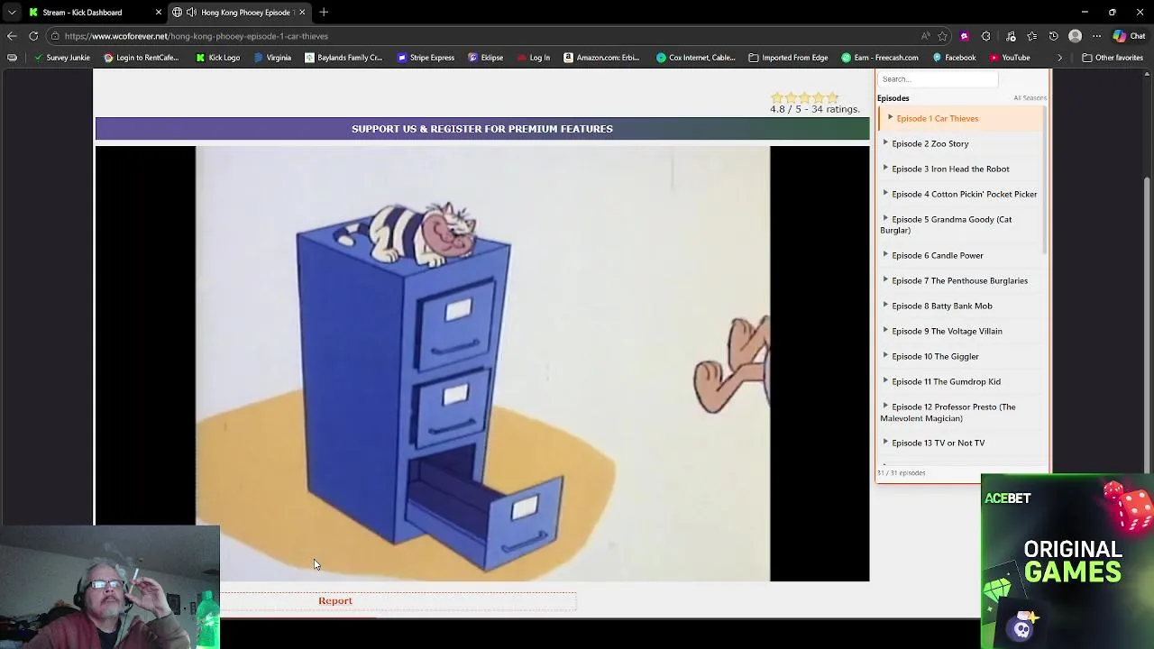Open the ACEBET Original Games ad
This screenshot has width=1154, height=649.
point(1067,561)
